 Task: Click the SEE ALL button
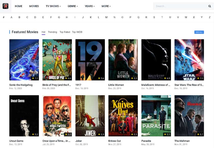point(199,32)
